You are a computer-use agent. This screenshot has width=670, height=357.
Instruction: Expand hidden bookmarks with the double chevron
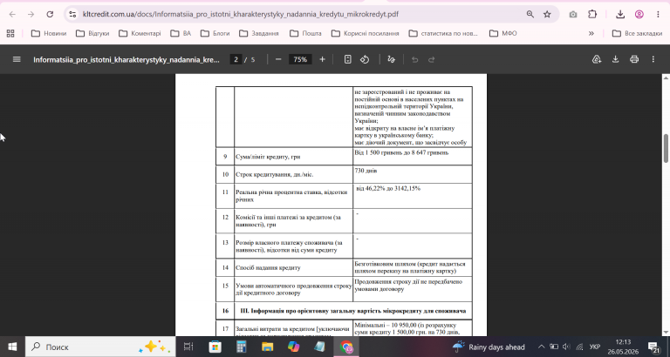pyautogui.click(x=591, y=33)
